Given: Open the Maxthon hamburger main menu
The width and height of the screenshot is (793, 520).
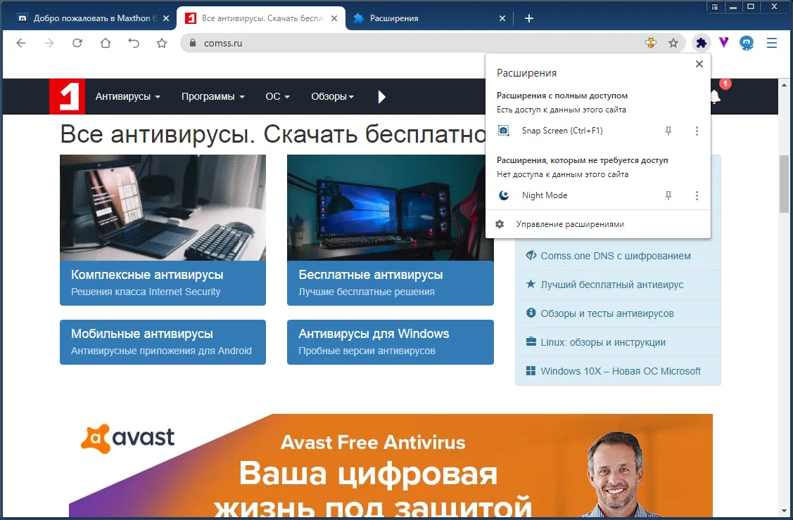Looking at the screenshot, I should (772, 44).
